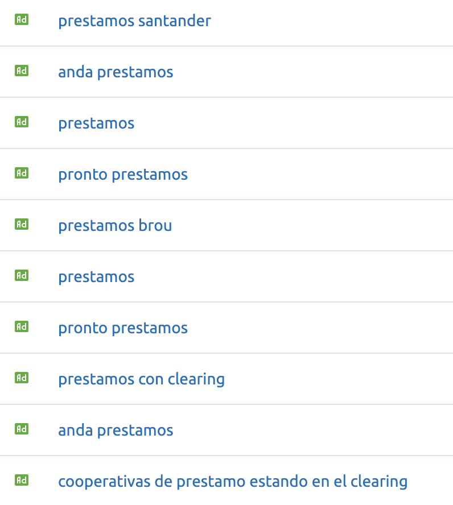Click the Ad icon beside prestamos con clearing
Screen dimensions: 453x505
click(x=22, y=378)
